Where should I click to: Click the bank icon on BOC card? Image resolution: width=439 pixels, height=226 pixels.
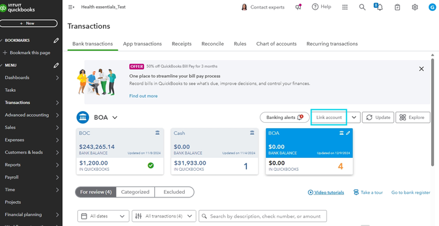158,133
